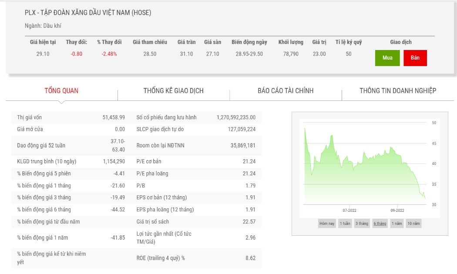Open the TỔNG QUAN tab
This screenshot has height=274, width=457.
pyautogui.click(x=61, y=91)
